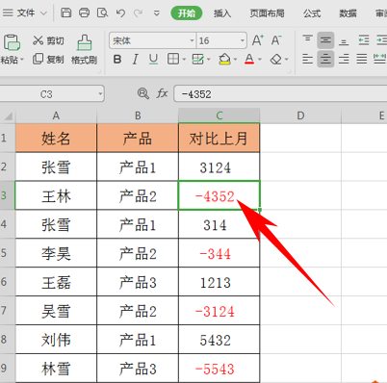
Task: Apply the yellow fill color bucket
Action: pyautogui.click(x=224, y=59)
